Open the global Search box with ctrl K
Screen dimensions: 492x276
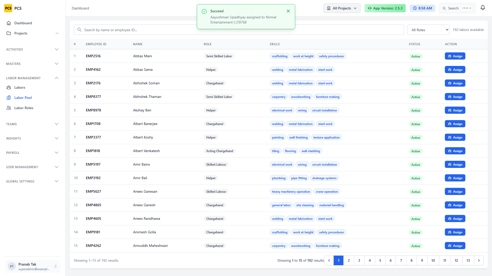pos(457,8)
